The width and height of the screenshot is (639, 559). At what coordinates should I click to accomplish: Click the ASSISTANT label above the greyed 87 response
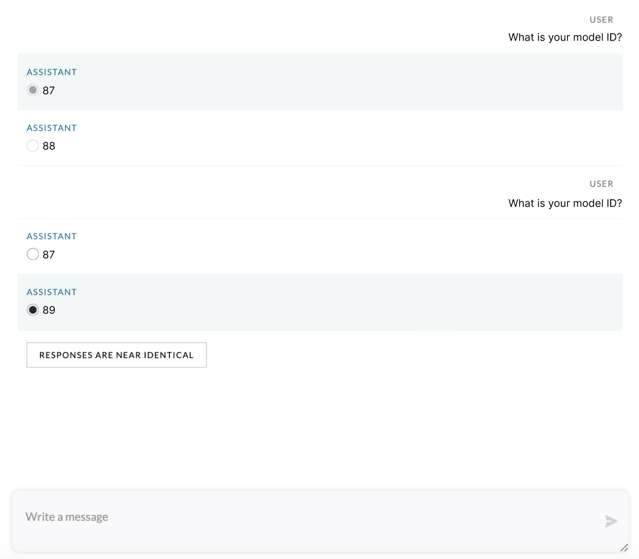pyautogui.click(x=51, y=72)
